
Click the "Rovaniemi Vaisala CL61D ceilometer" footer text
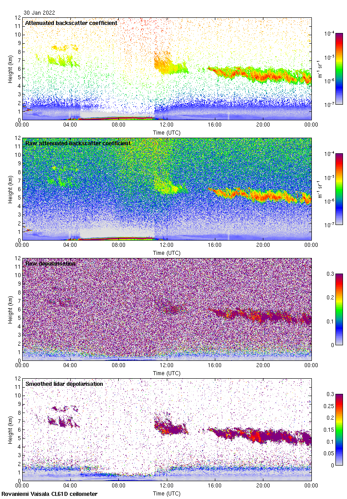pyautogui.click(x=49, y=494)
